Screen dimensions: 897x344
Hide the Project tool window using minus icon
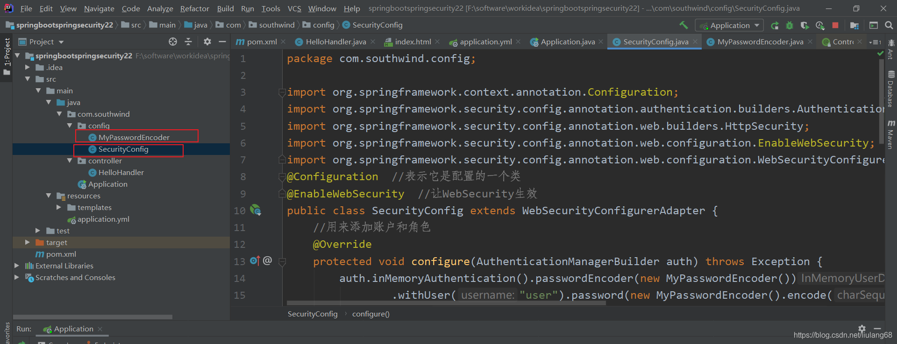pyautogui.click(x=222, y=42)
